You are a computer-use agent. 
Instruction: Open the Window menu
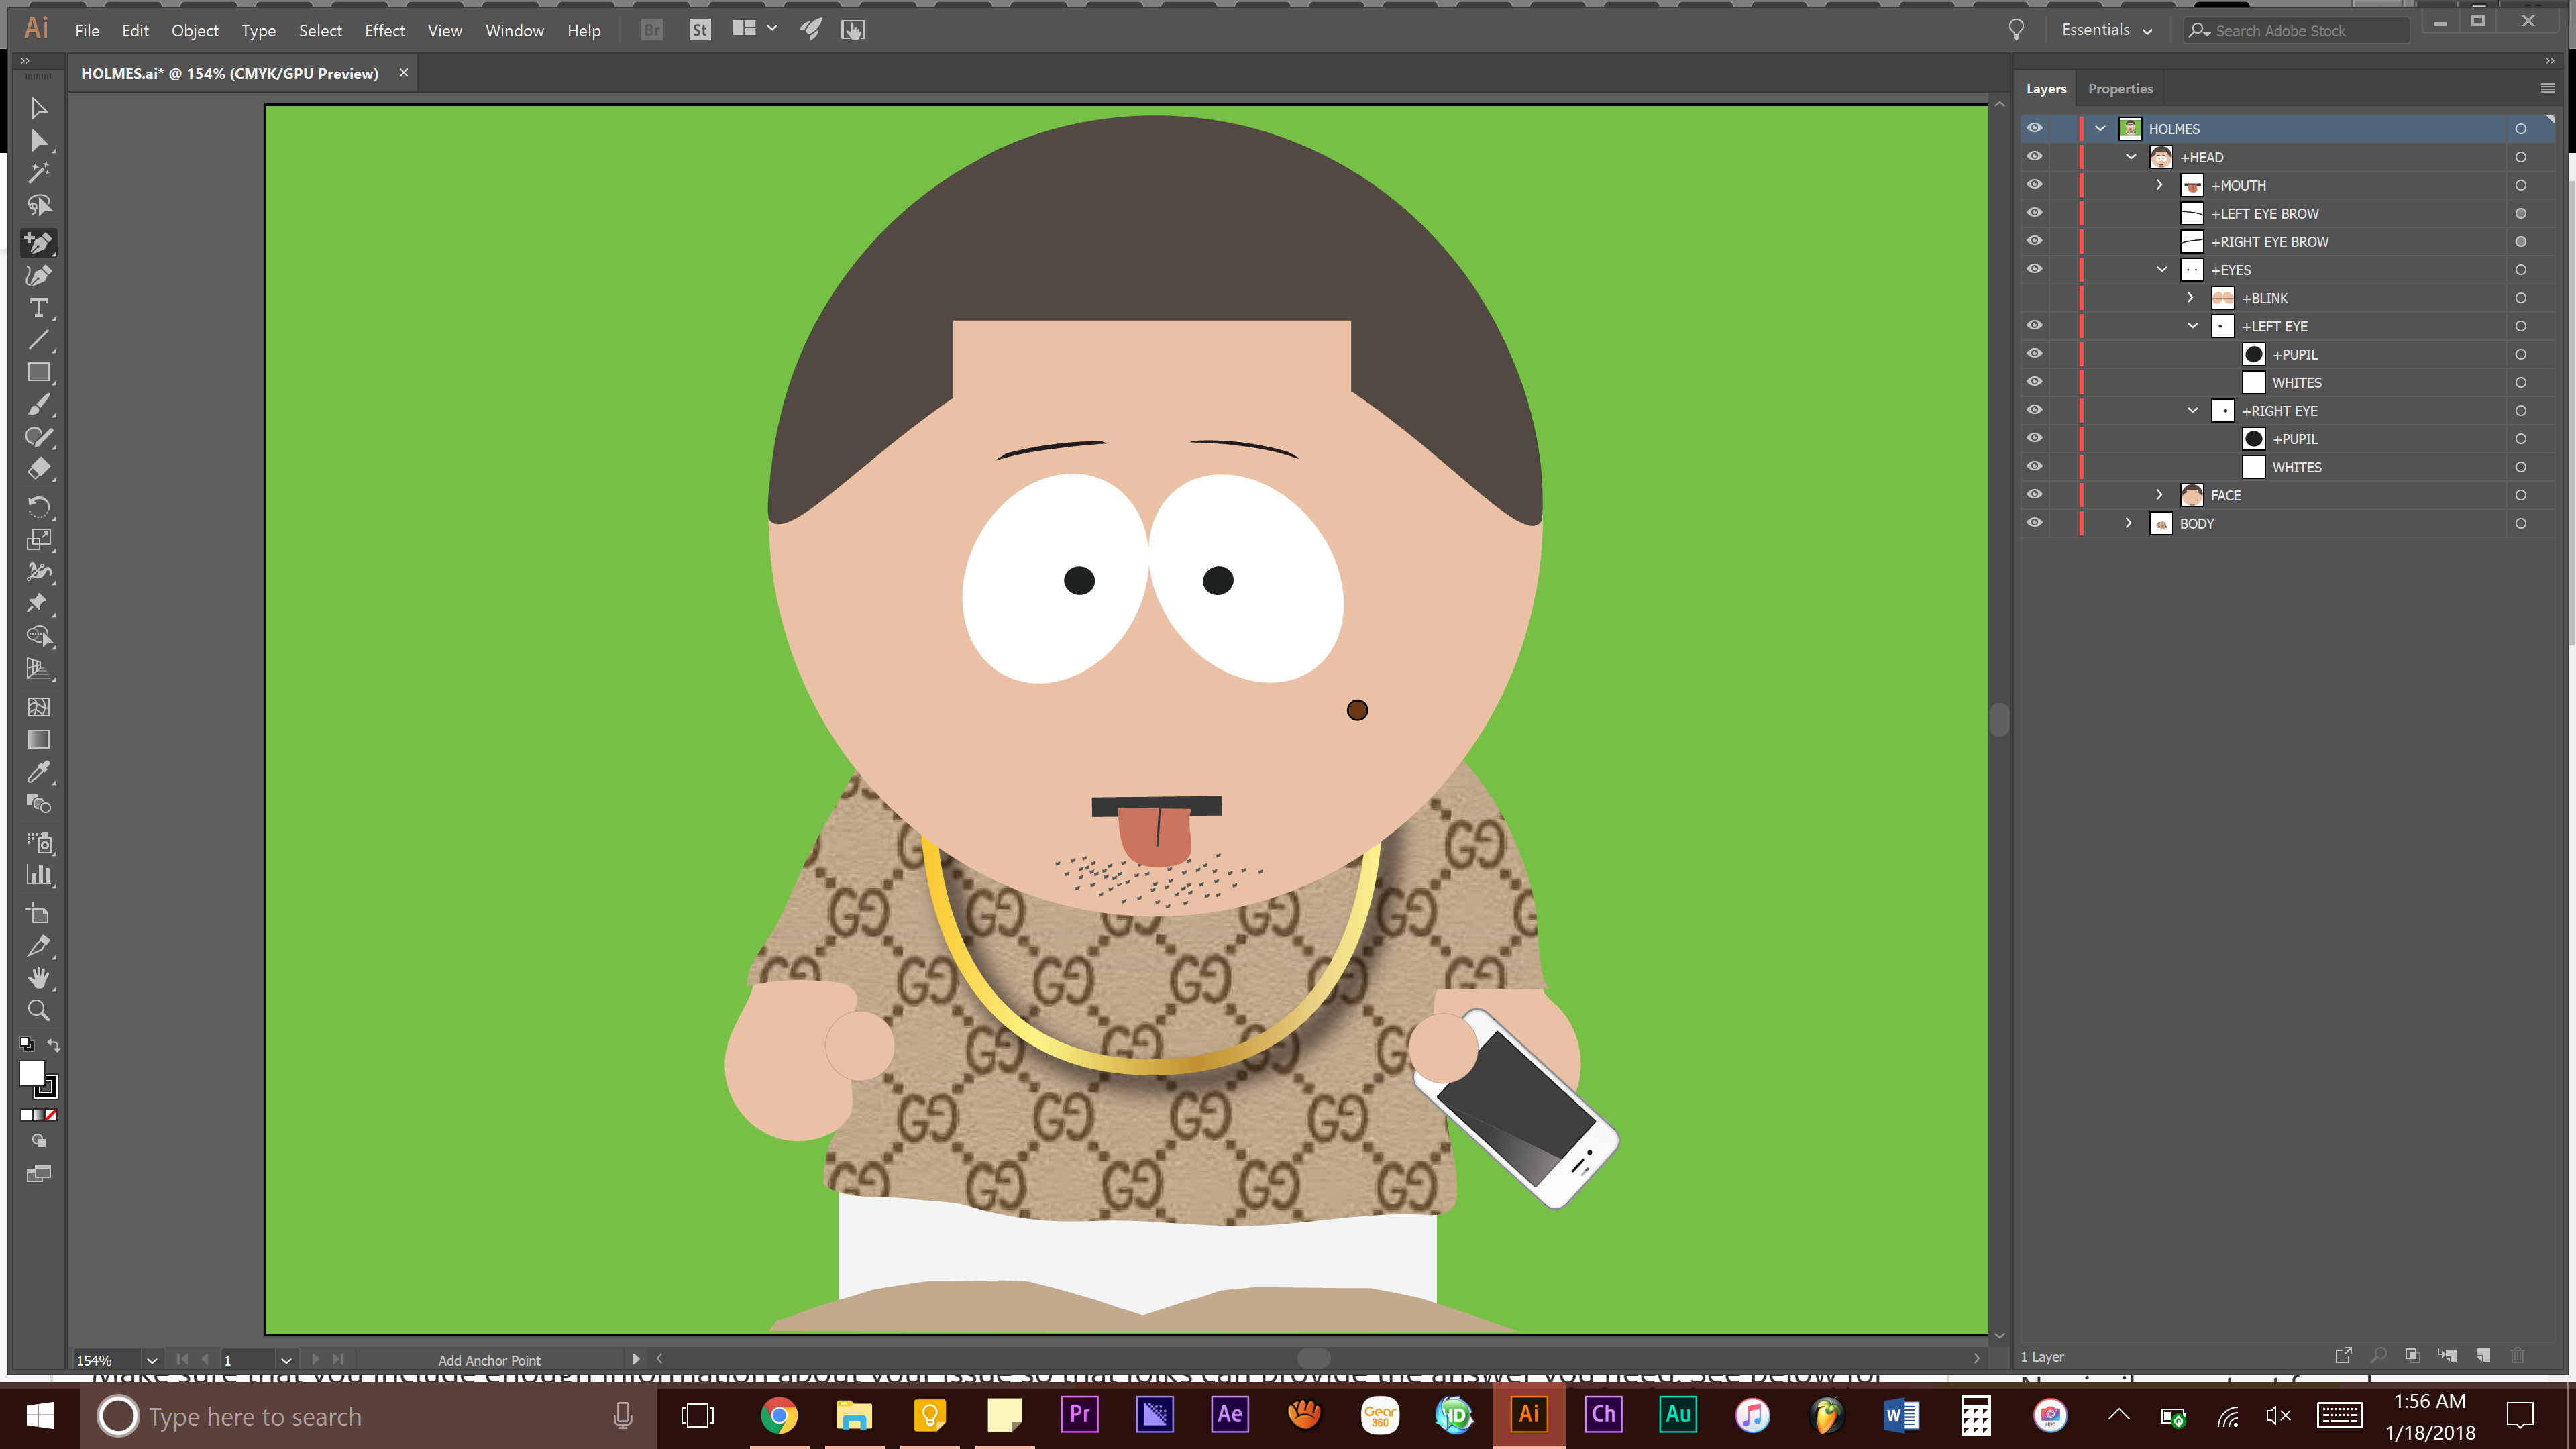(x=514, y=30)
